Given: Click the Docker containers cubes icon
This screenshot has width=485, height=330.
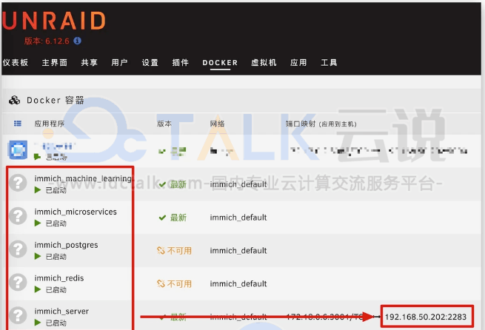Looking at the screenshot, I should [x=14, y=100].
